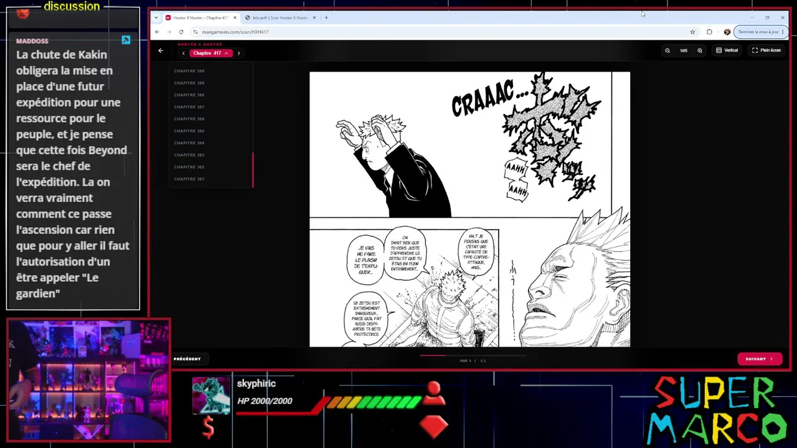Toggle the Vertical reading mode
The height and width of the screenshot is (448, 797).
(727, 50)
